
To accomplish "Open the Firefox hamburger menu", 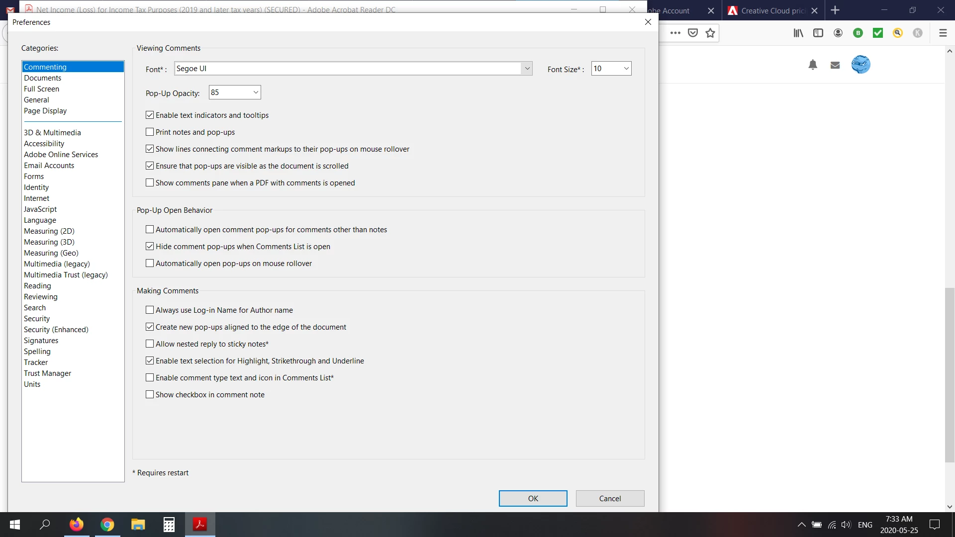I will (943, 33).
